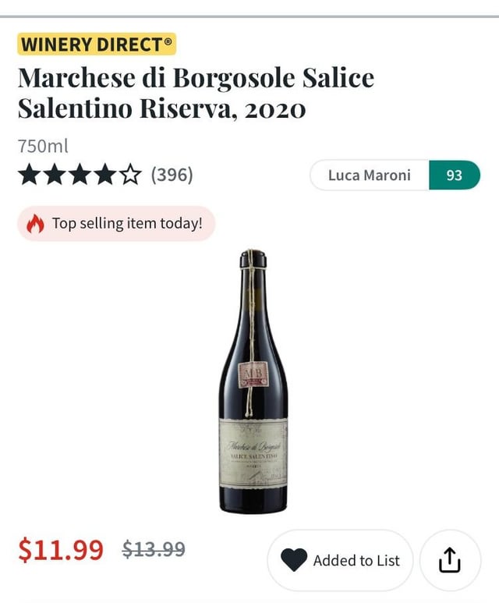Click the first filled rating star
The height and width of the screenshot is (603, 499).
(x=30, y=175)
